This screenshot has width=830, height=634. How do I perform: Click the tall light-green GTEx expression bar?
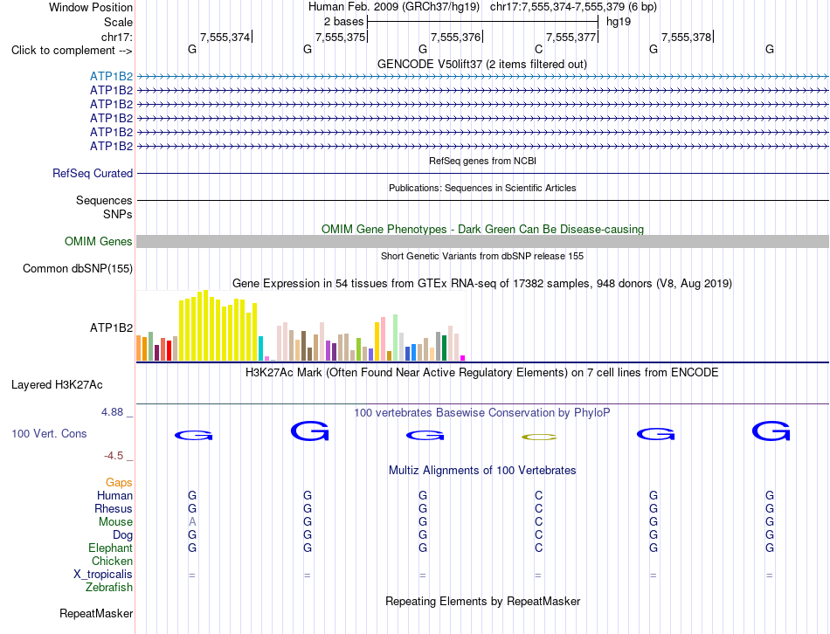[395, 338]
